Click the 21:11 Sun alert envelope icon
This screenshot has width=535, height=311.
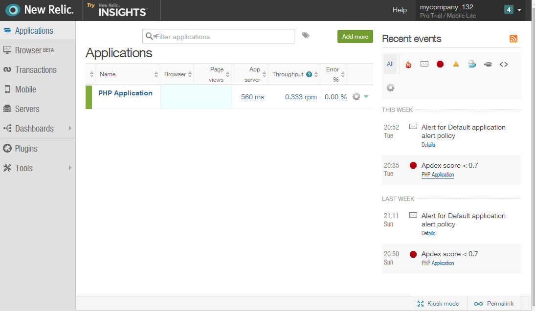(413, 215)
